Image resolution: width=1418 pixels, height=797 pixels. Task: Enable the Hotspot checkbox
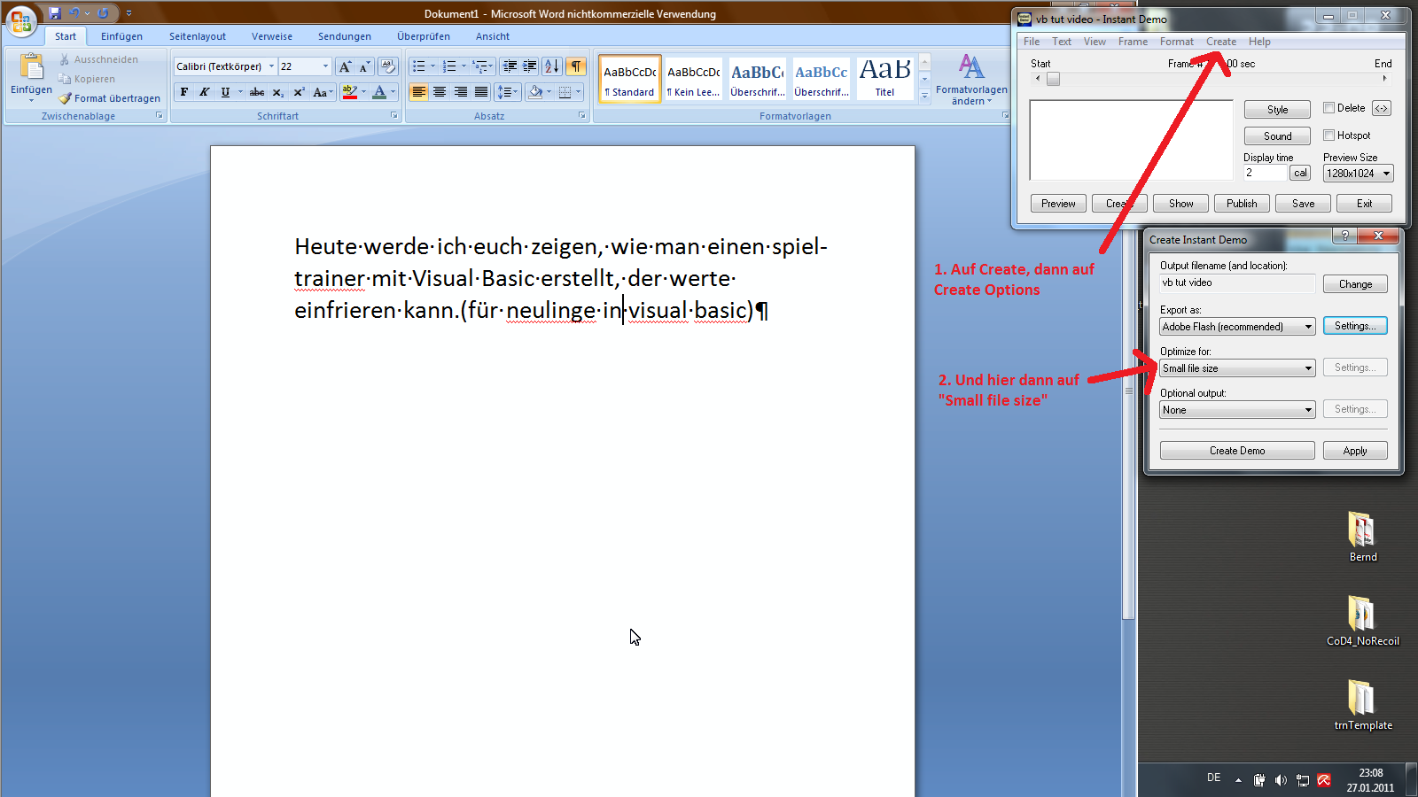point(1329,135)
